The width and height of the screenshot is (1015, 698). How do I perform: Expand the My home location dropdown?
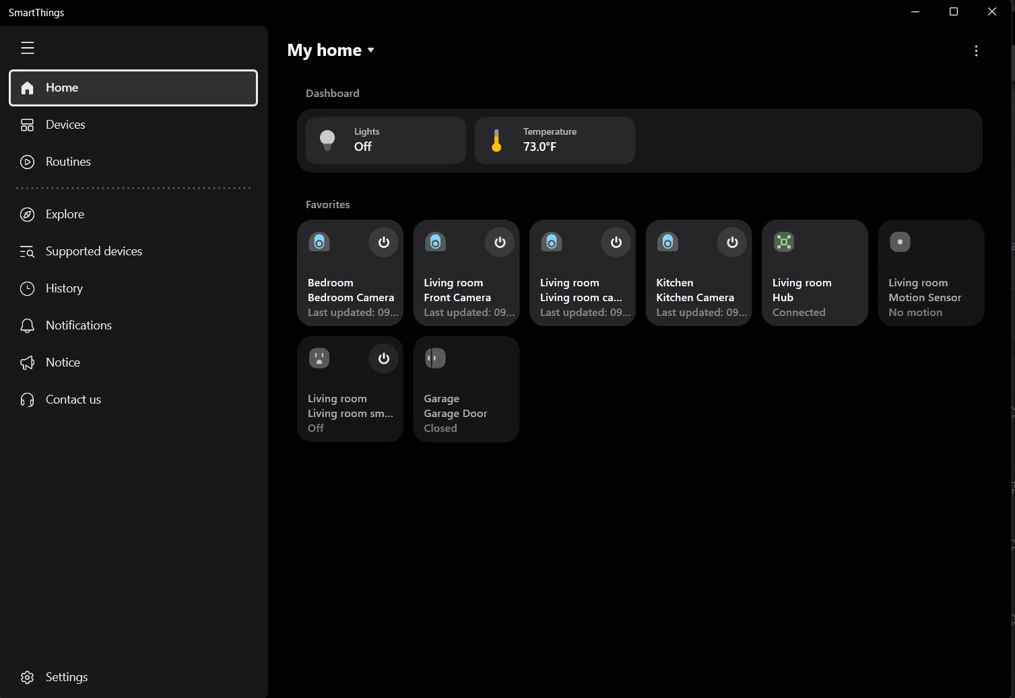pyautogui.click(x=331, y=51)
